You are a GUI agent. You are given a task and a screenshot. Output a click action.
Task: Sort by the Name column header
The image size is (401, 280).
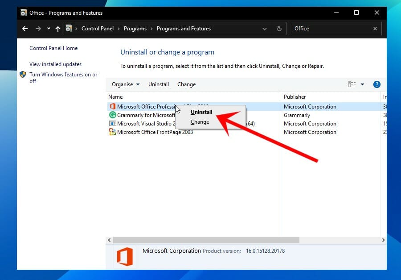[193, 97]
